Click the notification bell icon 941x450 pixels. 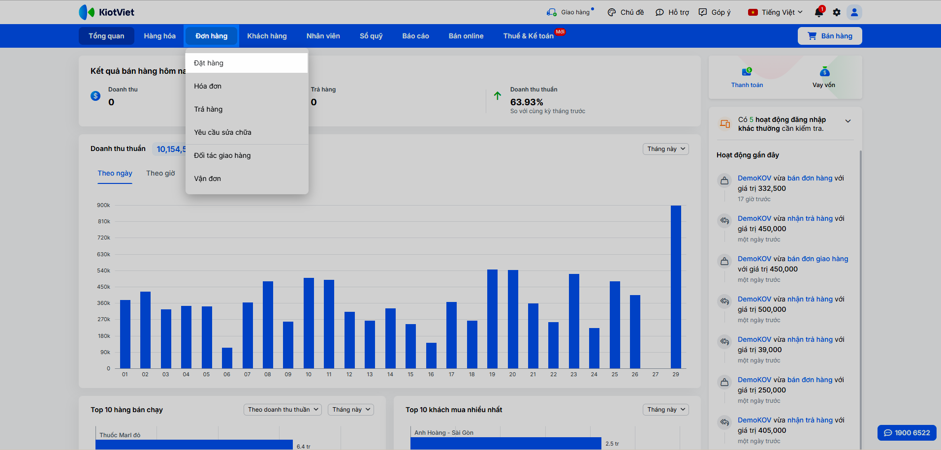coord(818,12)
